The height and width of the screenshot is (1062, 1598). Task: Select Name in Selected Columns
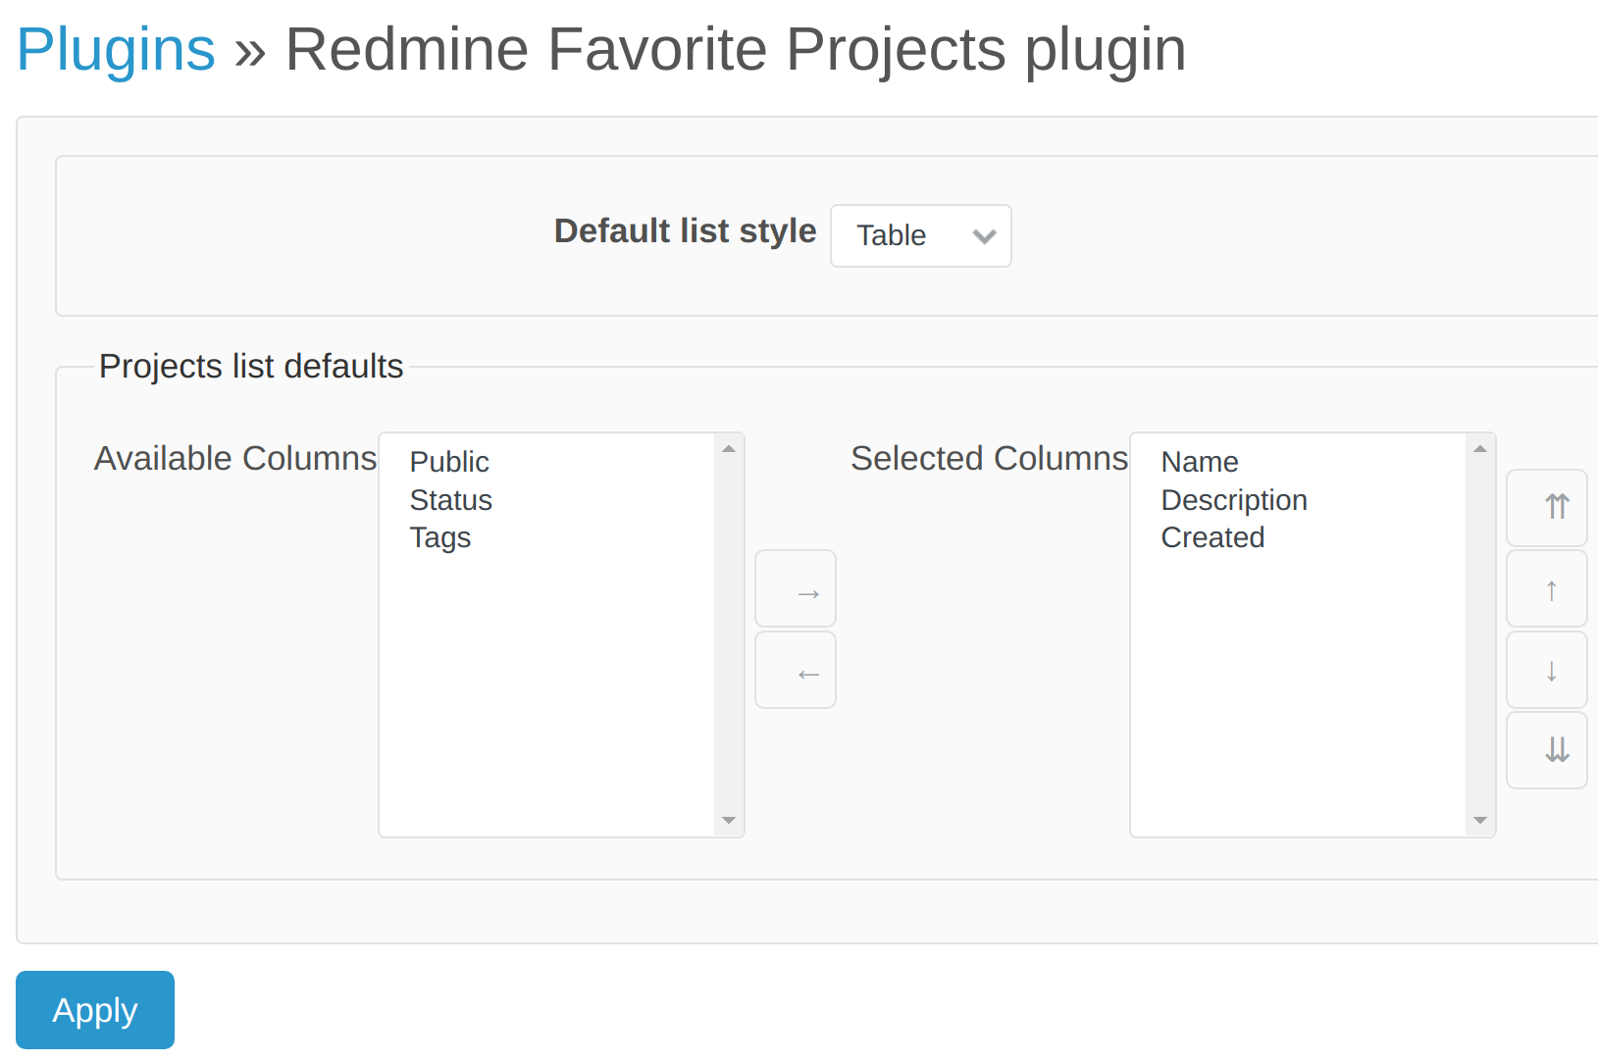coord(1199,461)
